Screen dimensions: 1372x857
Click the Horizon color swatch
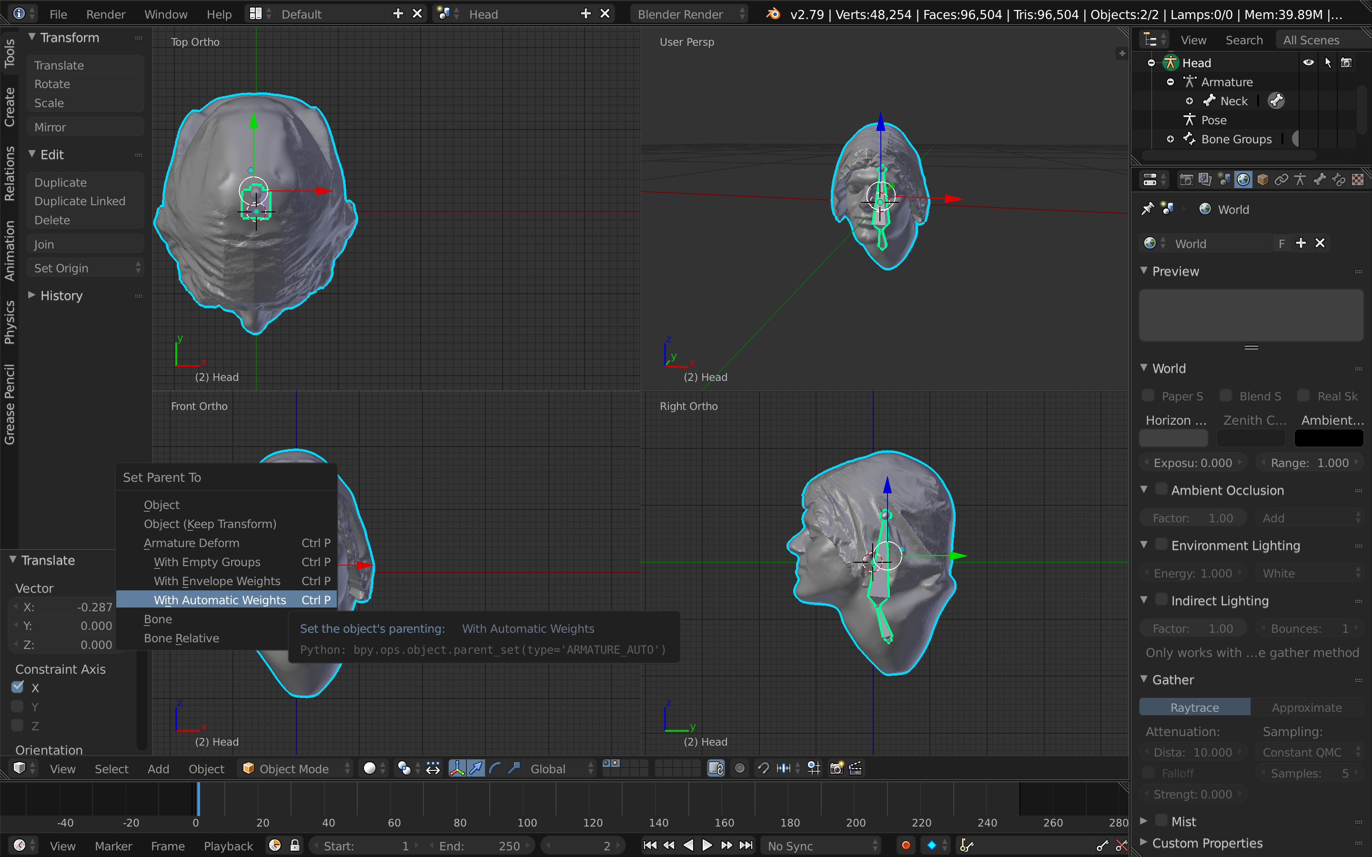1173,438
